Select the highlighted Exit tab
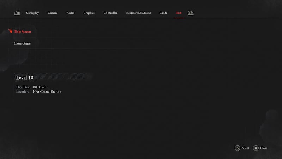 [x=179, y=13]
